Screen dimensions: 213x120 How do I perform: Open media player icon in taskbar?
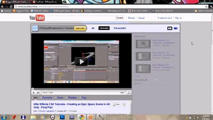43,117
